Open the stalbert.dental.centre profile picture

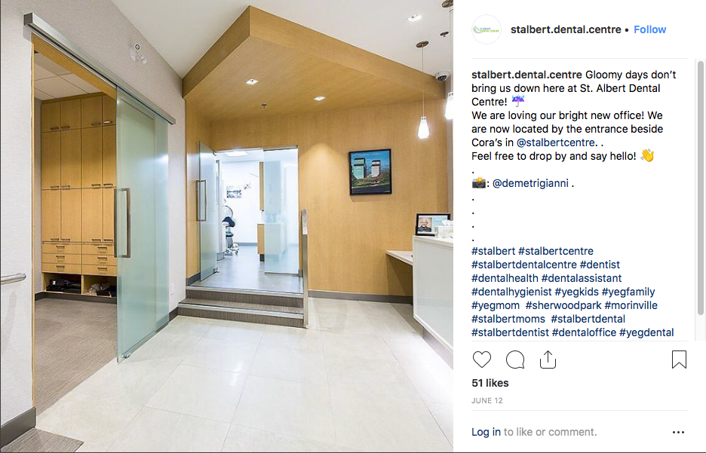487,29
